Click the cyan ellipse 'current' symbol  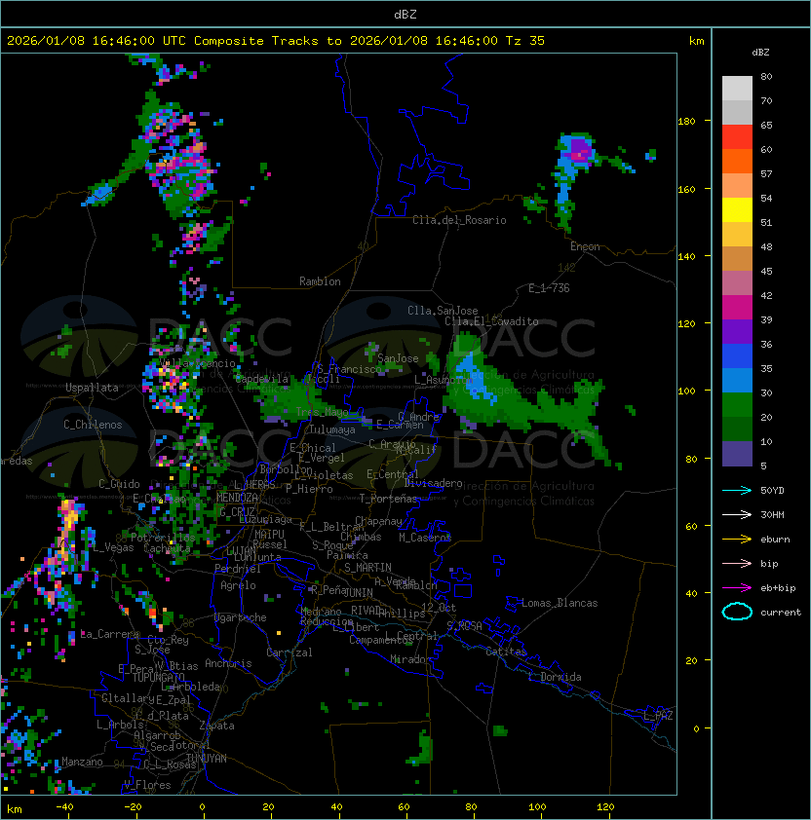(x=737, y=612)
